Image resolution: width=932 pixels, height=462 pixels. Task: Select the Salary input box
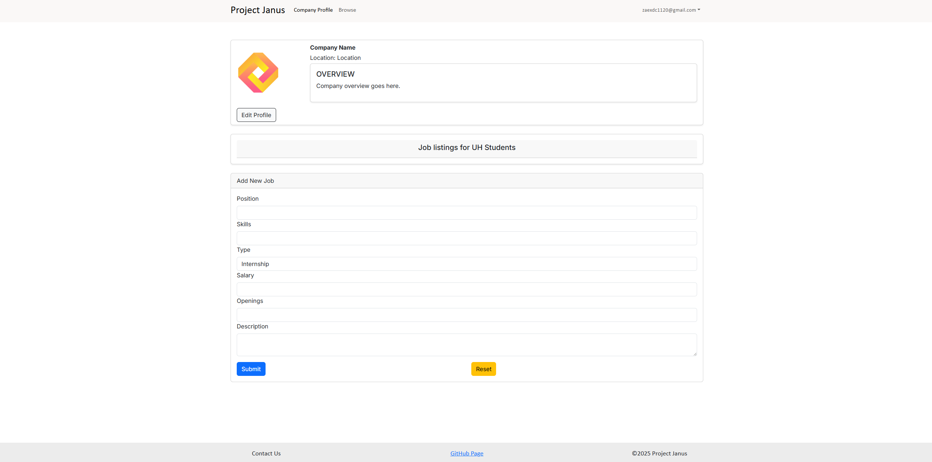coord(467,289)
